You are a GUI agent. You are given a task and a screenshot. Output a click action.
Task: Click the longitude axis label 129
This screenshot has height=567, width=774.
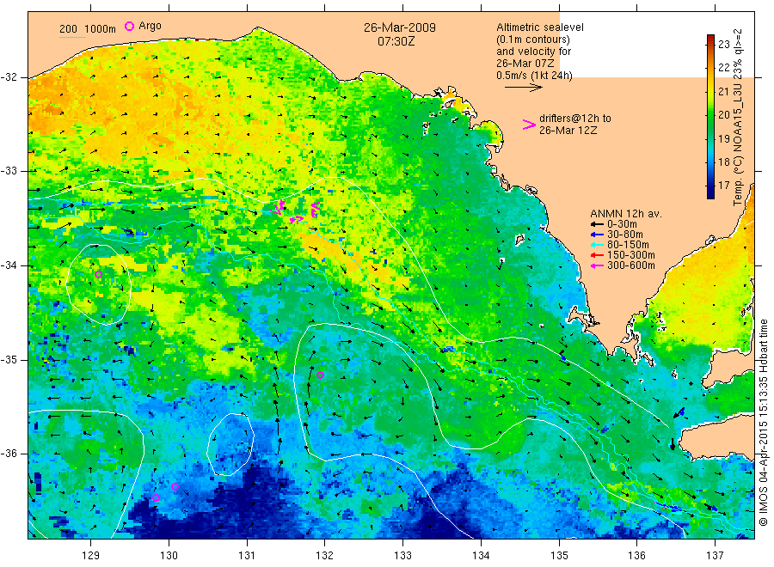pyautogui.click(x=91, y=556)
